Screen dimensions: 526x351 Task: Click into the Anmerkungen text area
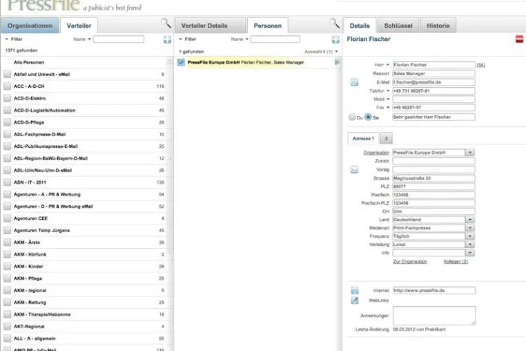[x=434, y=316]
